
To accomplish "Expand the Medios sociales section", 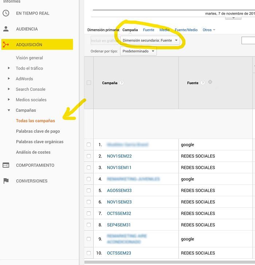I will tap(9, 100).
